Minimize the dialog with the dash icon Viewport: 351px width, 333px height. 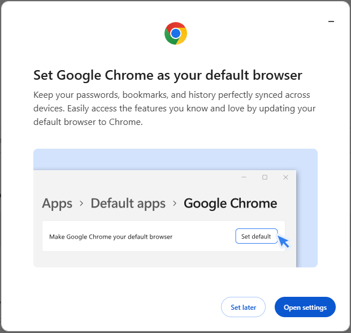[331, 21]
